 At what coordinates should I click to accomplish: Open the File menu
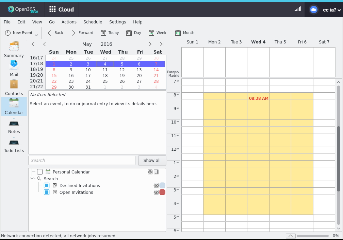click(x=7, y=22)
